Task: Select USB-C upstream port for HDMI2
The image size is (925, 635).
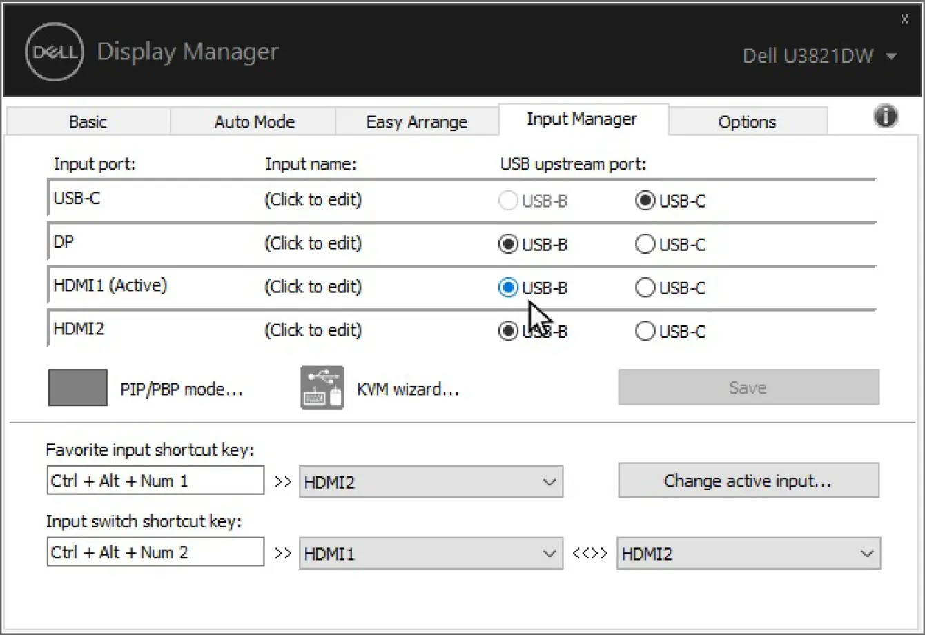Action: tap(645, 331)
